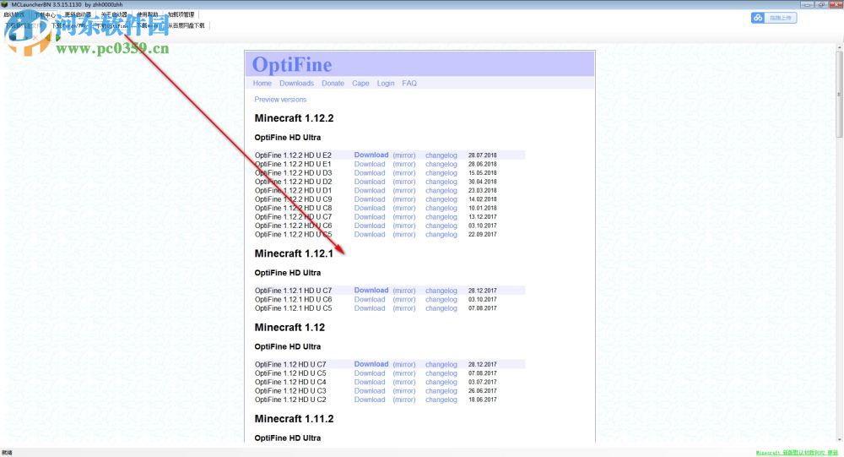844x457 pixels.
Task: Open mirror for OptiFine 1.12.1 HD U C7
Action: 404,291
